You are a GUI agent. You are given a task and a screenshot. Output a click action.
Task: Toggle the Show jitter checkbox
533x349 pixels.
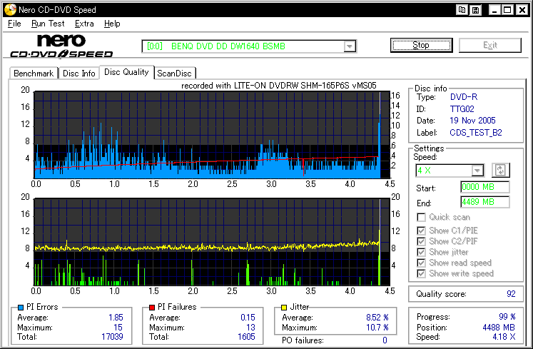coord(422,252)
